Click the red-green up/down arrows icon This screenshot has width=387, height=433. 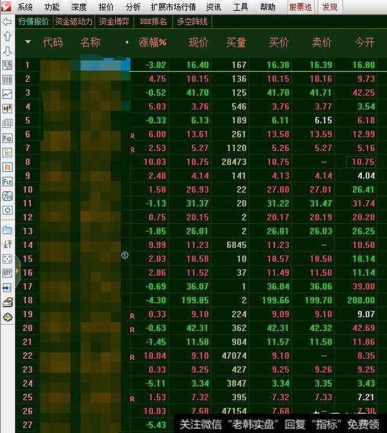7,244
